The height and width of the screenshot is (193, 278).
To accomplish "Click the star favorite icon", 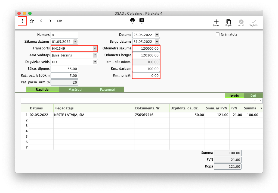I will [32, 21].
